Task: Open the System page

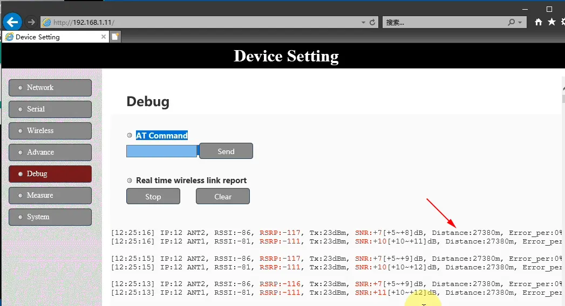Action: pos(50,217)
